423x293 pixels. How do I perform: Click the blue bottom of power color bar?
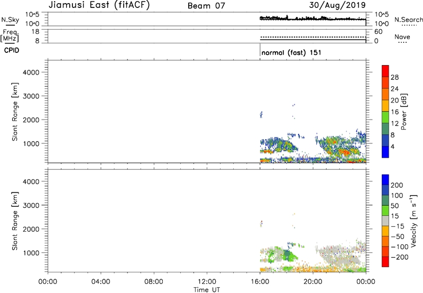point(385,152)
